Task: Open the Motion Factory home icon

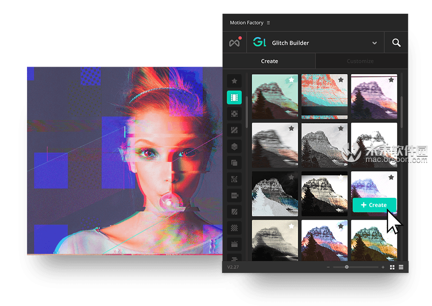Action: (235, 43)
